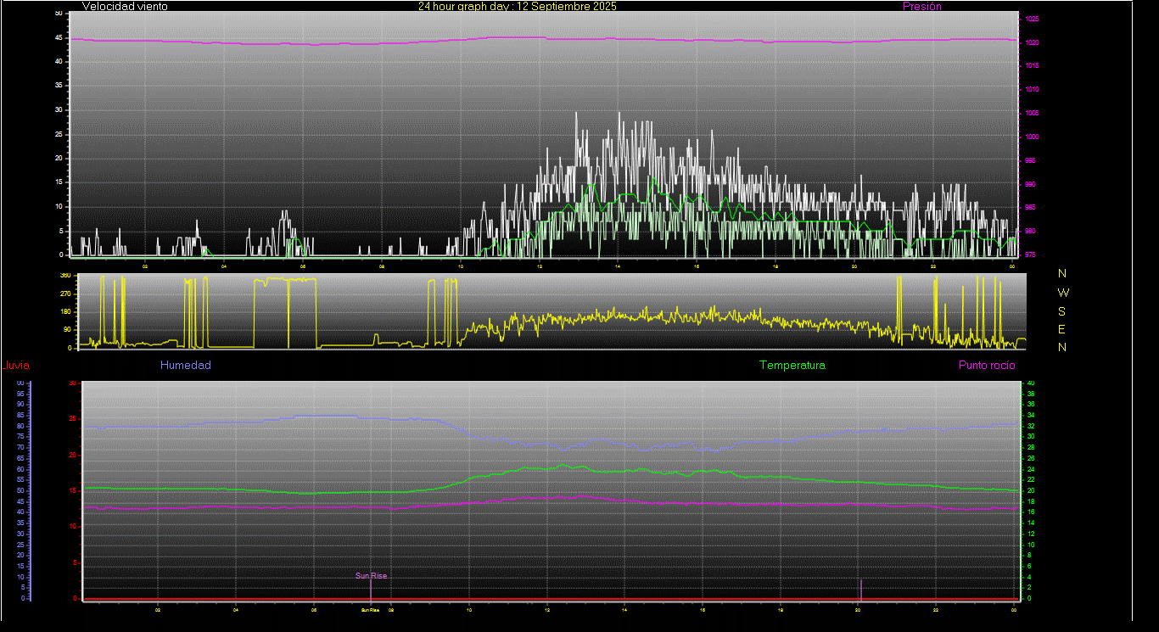
Task: Select the "S" compass direction letter
Action: point(1062,310)
